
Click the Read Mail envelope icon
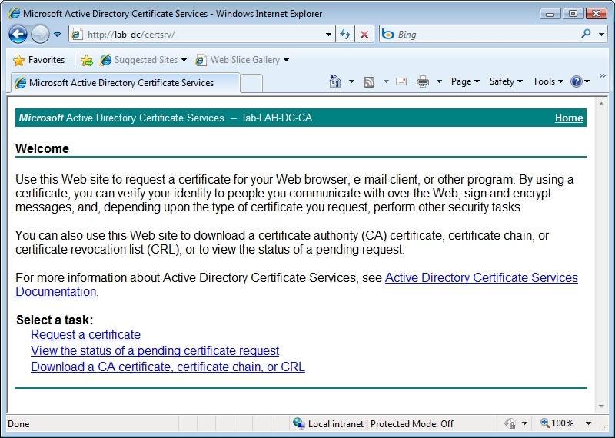[401, 81]
